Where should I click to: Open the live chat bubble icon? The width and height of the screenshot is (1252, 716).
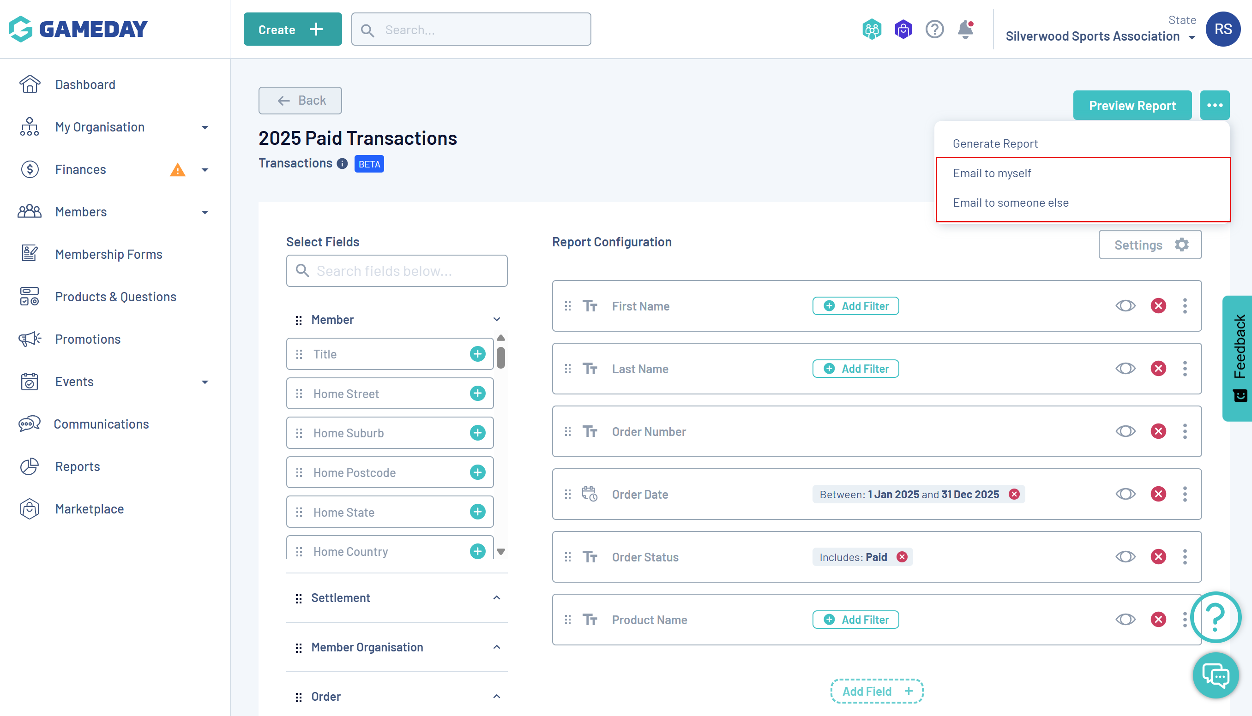click(x=1216, y=676)
